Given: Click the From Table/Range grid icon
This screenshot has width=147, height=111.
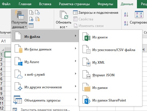Looking at the screenshot, I should 31,26.
